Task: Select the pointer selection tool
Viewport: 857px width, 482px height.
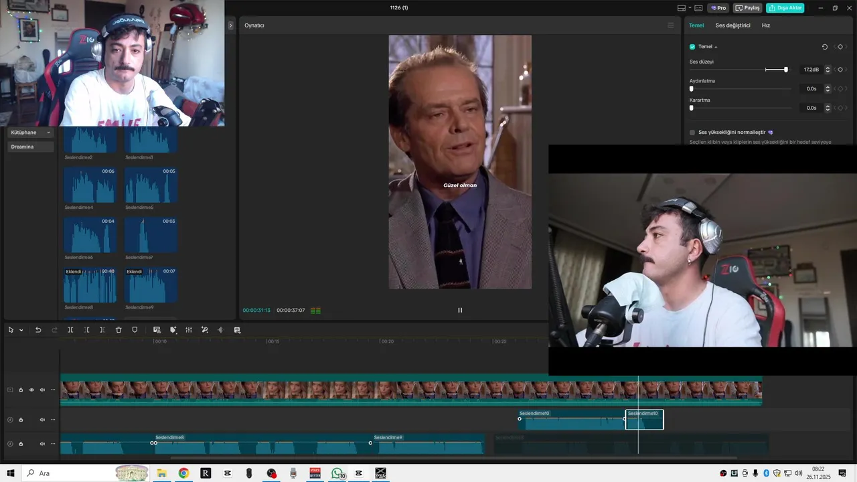Action: pos(11,330)
